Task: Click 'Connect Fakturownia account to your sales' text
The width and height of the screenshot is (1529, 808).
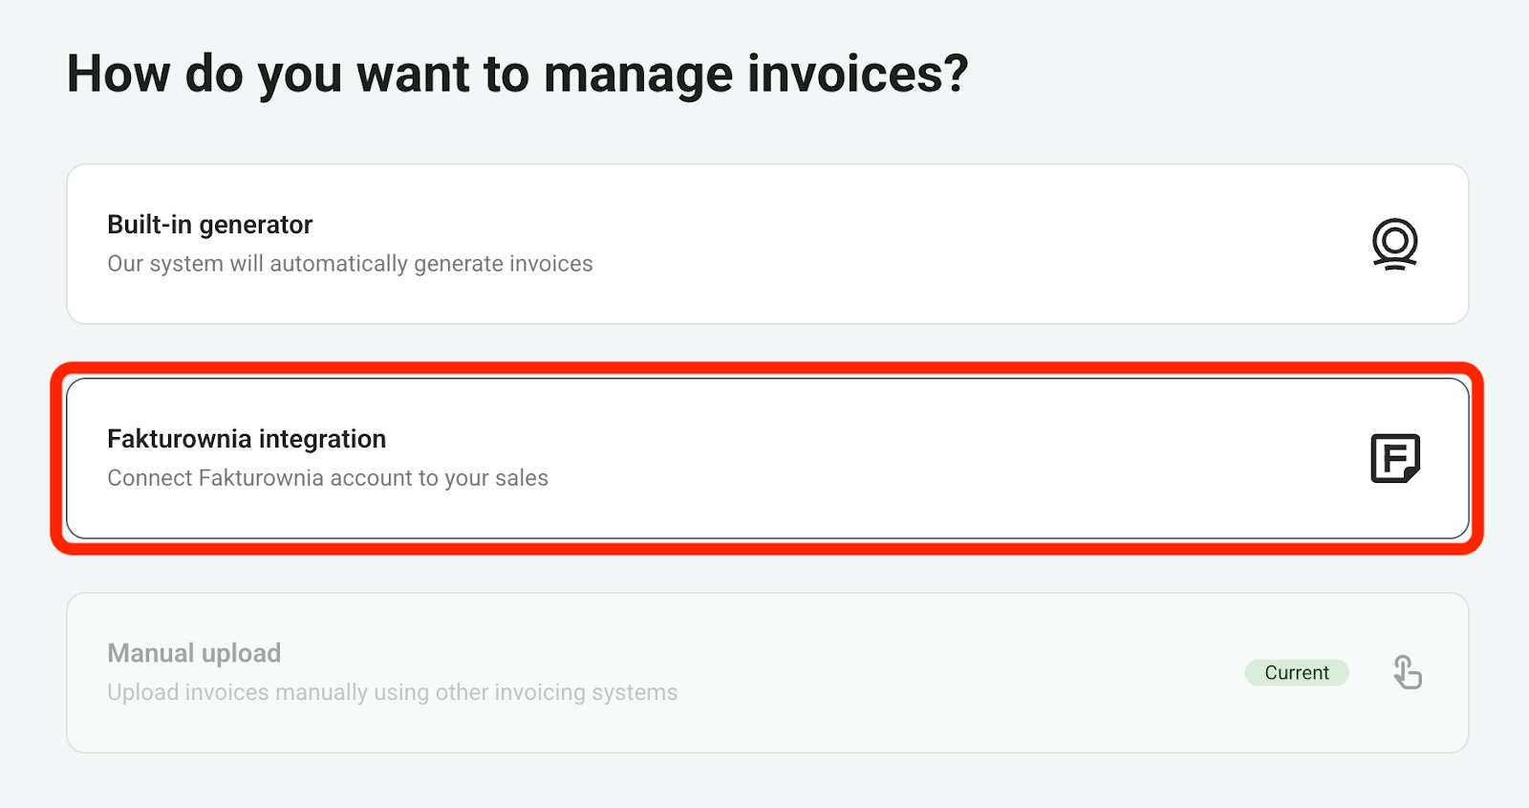Action: coord(328,478)
